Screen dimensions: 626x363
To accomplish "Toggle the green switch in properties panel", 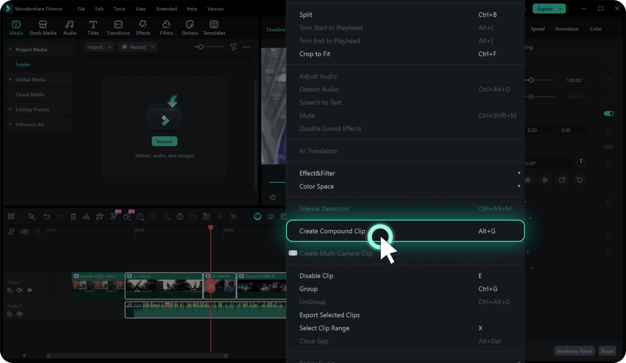I will (609, 113).
